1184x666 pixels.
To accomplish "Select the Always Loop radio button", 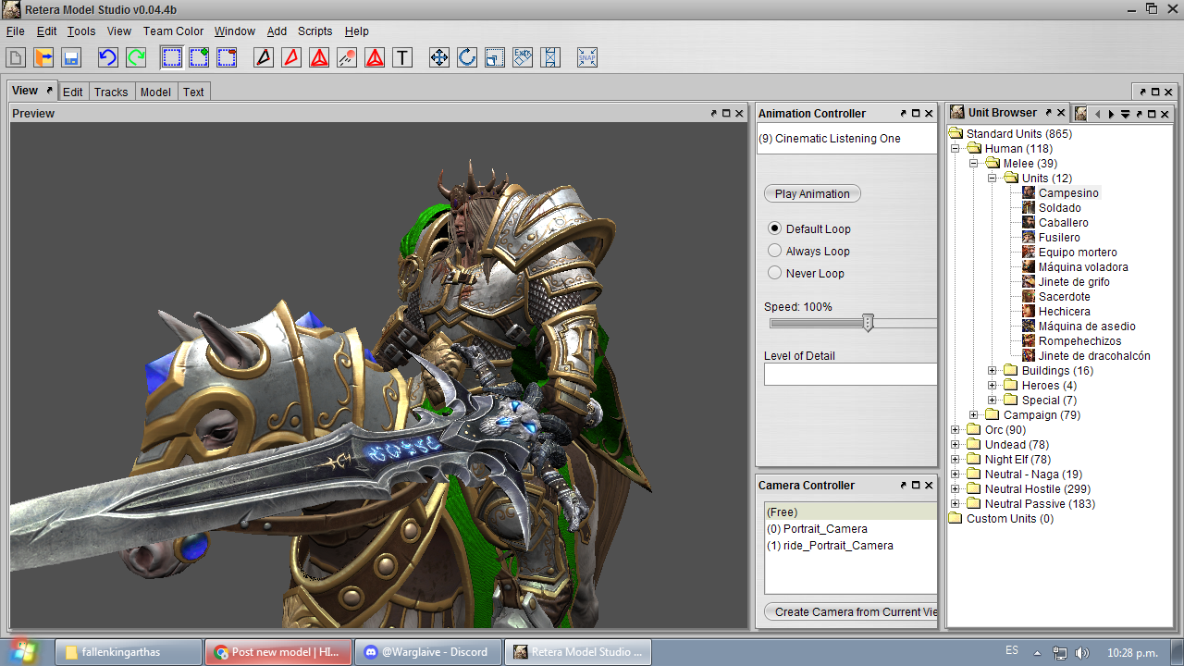I will click(x=775, y=251).
